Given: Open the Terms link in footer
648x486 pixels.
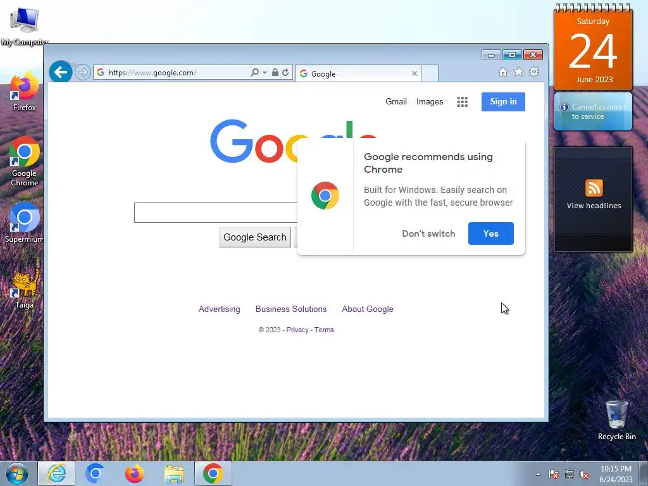Looking at the screenshot, I should click(324, 330).
